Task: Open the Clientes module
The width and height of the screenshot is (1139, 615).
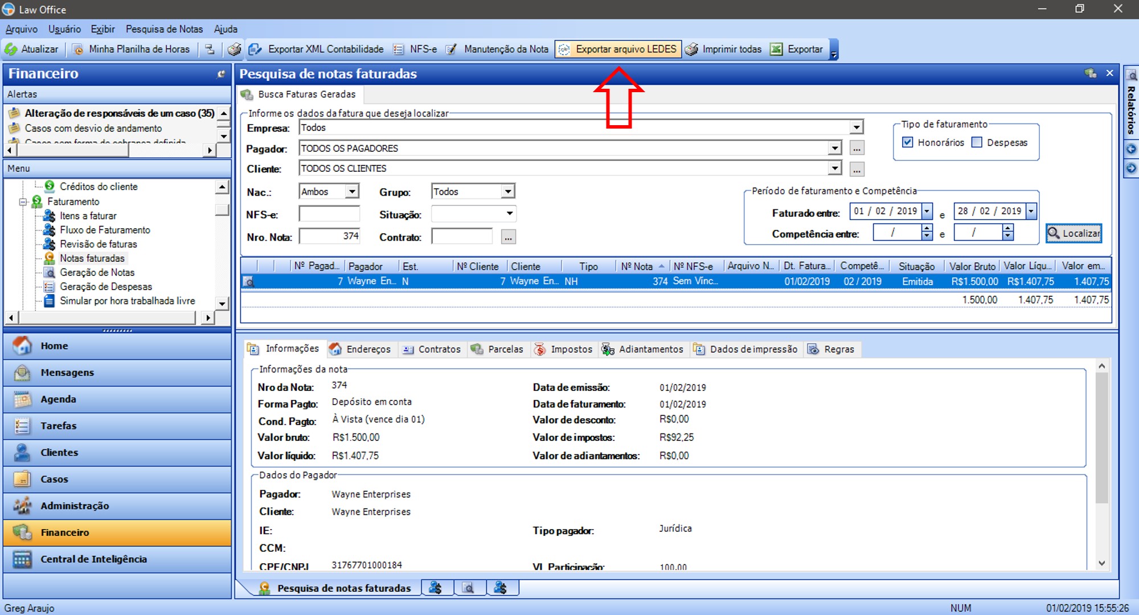Action: tap(117, 453)
